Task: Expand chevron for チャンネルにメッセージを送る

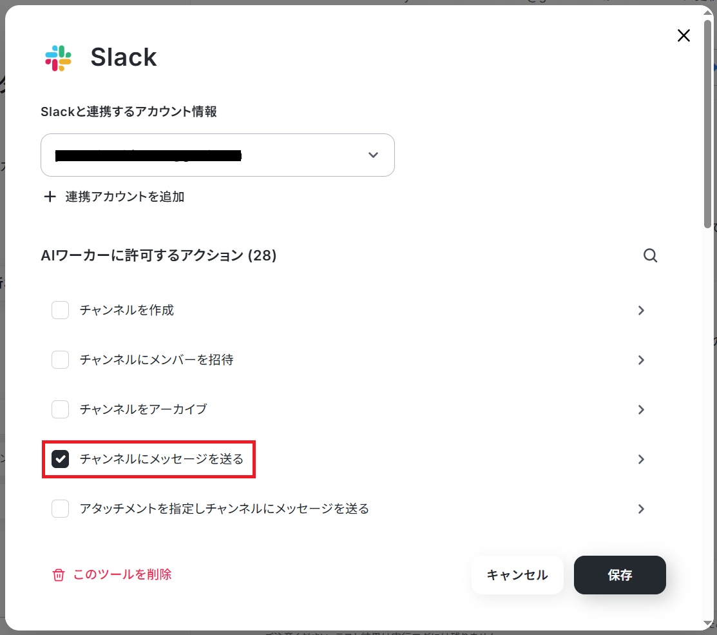Action: click(x=641, y=459)
